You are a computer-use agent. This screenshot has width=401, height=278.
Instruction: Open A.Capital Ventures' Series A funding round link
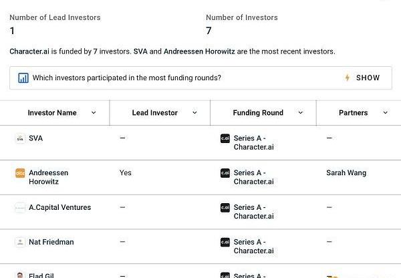[253, 212]
